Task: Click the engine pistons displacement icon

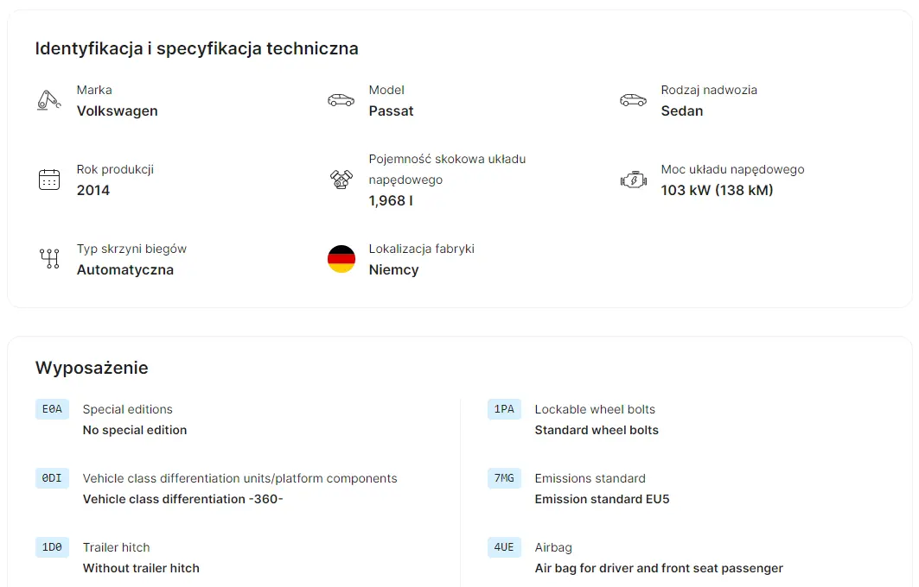Action: [x=341, y=180]
